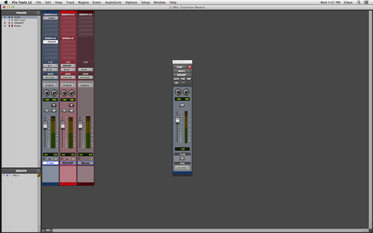
Task: Click the D-Verb insert on Crash track
Action: coord(51,18)
